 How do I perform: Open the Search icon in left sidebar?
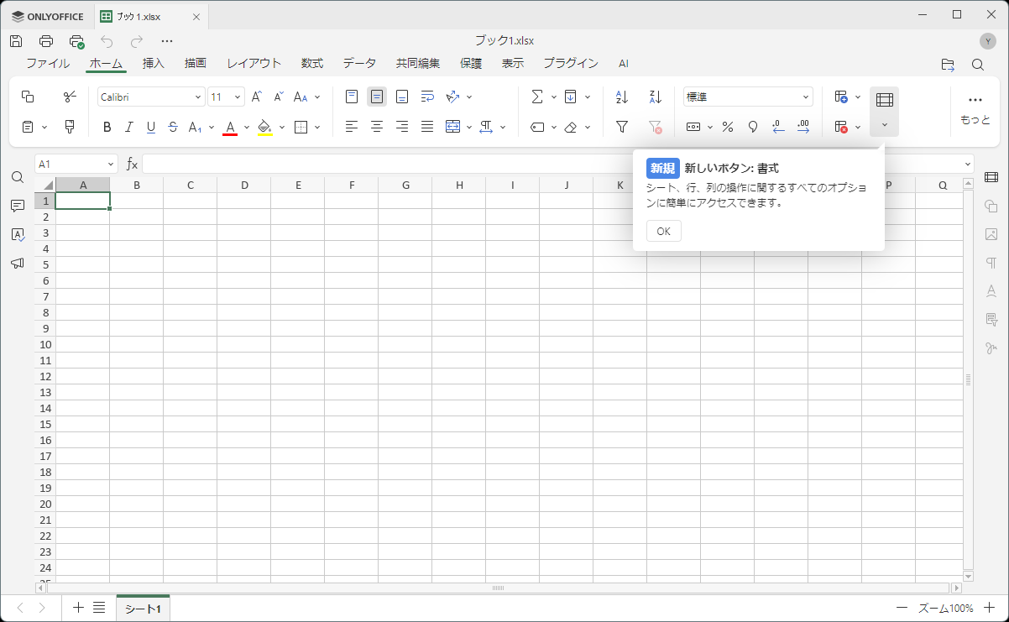[x=17, y=177]
